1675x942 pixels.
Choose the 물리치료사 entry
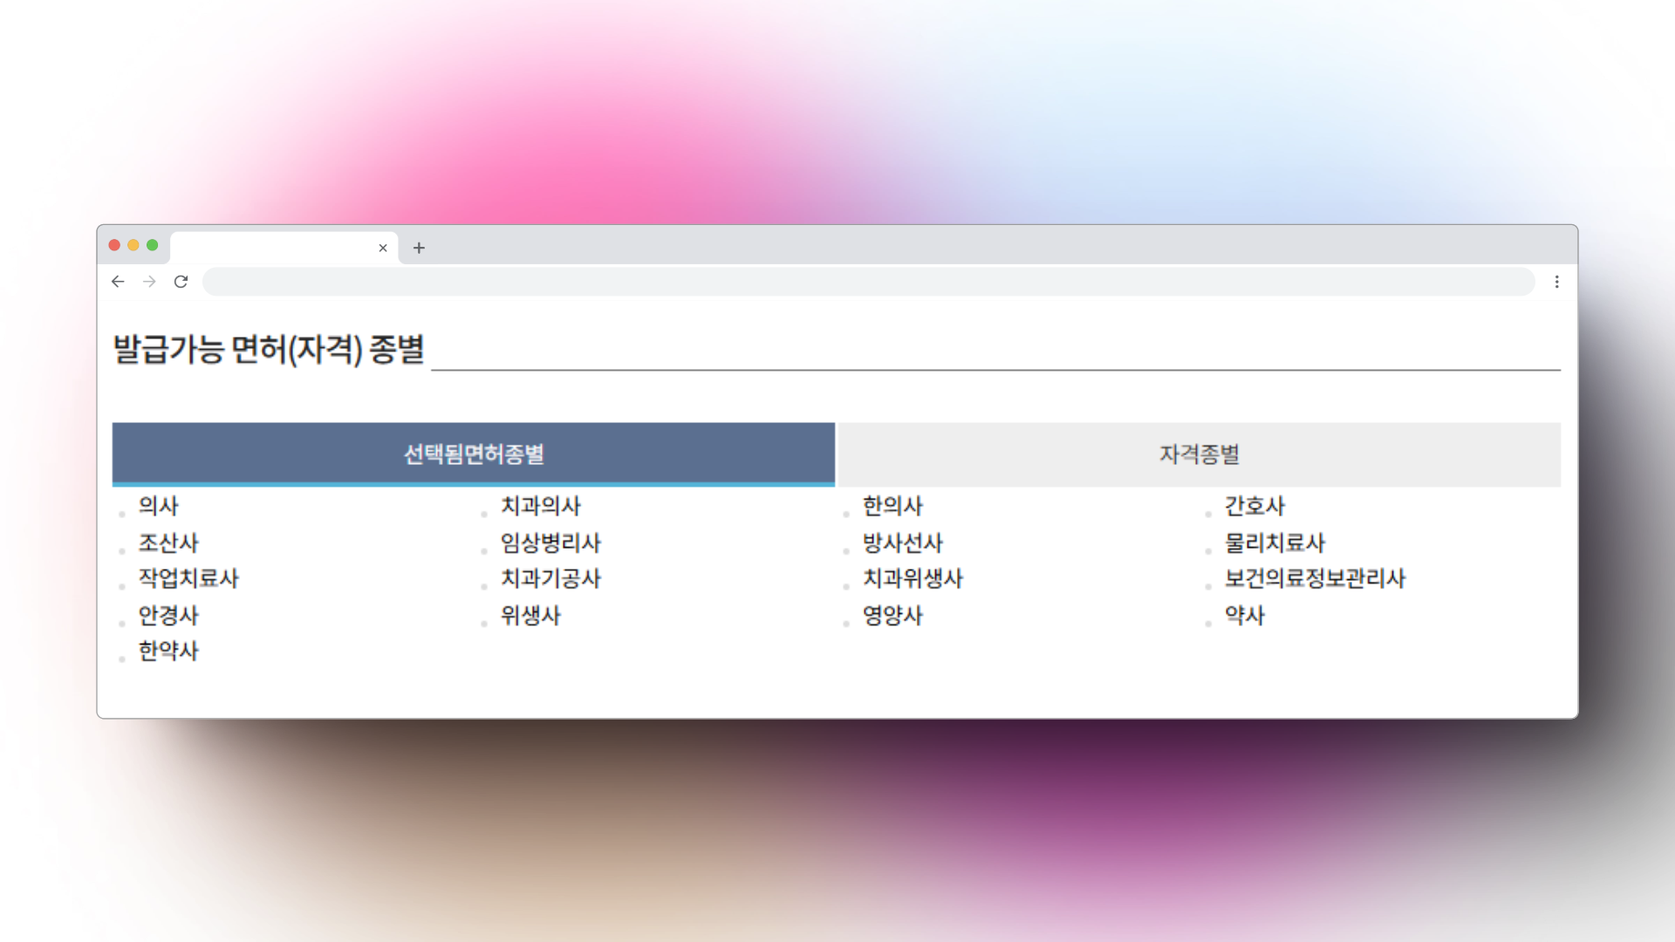[1275, 543]
